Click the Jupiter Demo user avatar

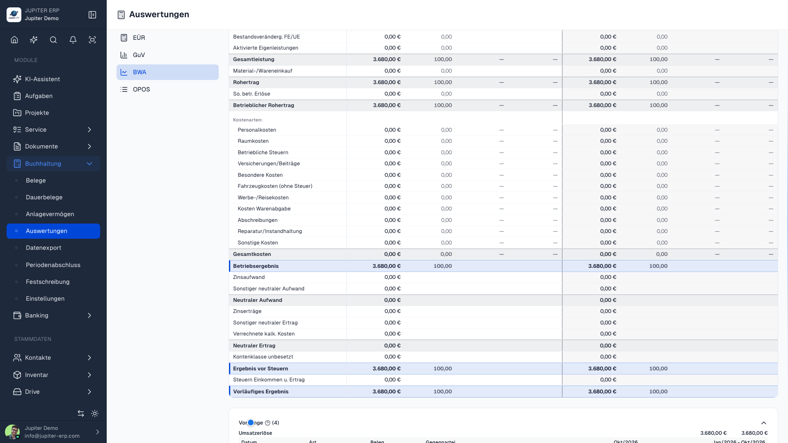click(12, 432)
